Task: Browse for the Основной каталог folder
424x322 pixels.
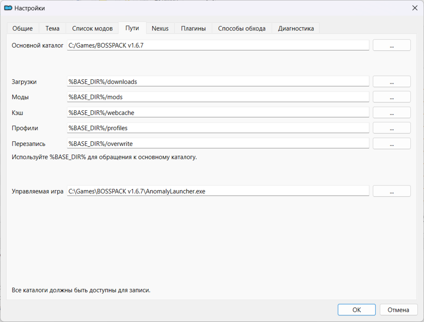Action: coord(391,46)
